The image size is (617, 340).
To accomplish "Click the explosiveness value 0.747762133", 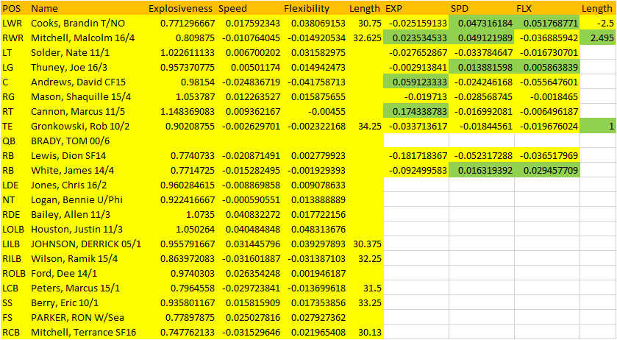I will (188, 332).
